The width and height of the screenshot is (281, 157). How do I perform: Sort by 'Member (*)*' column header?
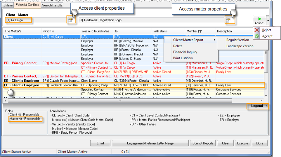[200, 31]
